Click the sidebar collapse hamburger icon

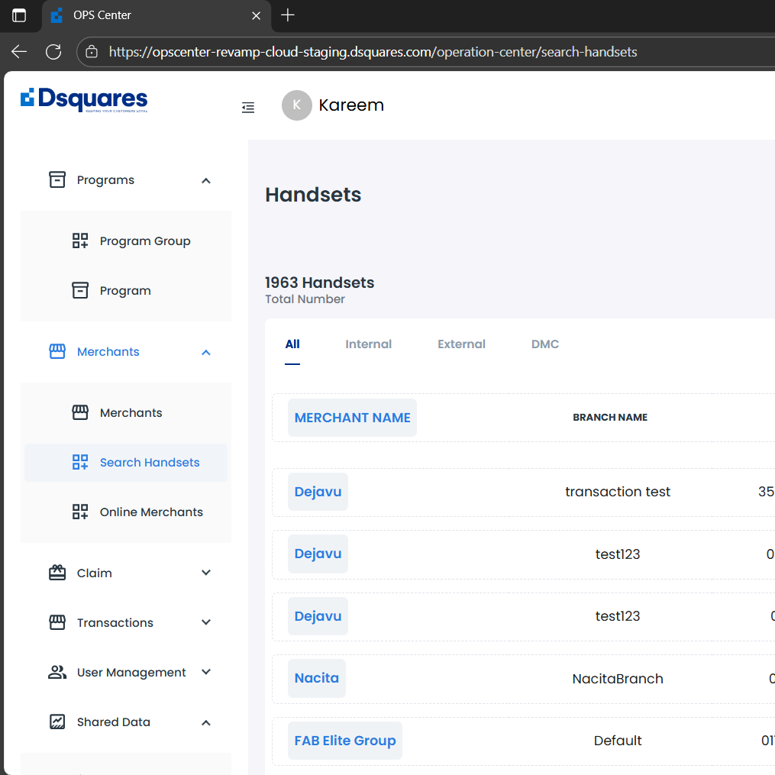(x=248, y=108)
